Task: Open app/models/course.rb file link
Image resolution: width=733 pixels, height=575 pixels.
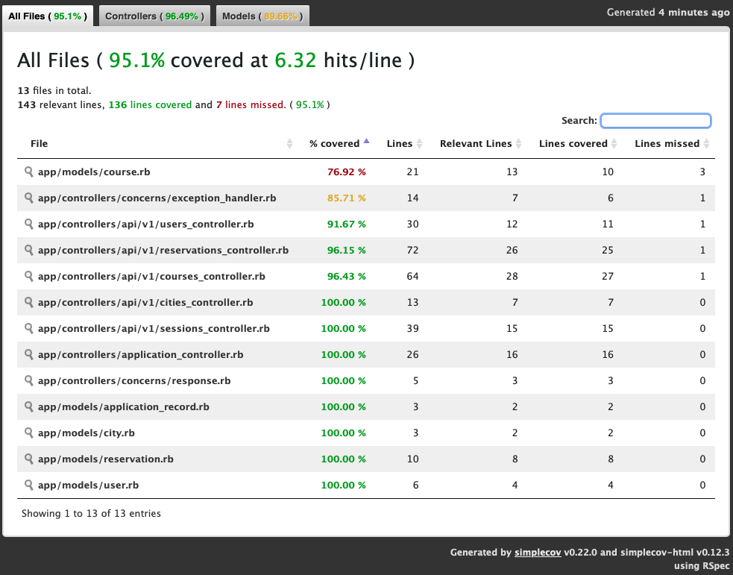Action: click(x=94, y=172)
